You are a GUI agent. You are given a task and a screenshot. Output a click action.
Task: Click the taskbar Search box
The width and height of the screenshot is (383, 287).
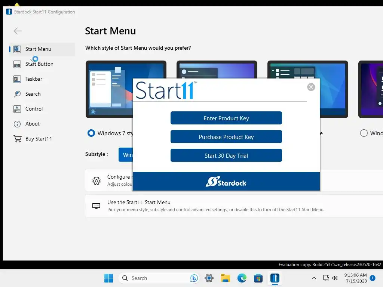click(x=159, y=278)
